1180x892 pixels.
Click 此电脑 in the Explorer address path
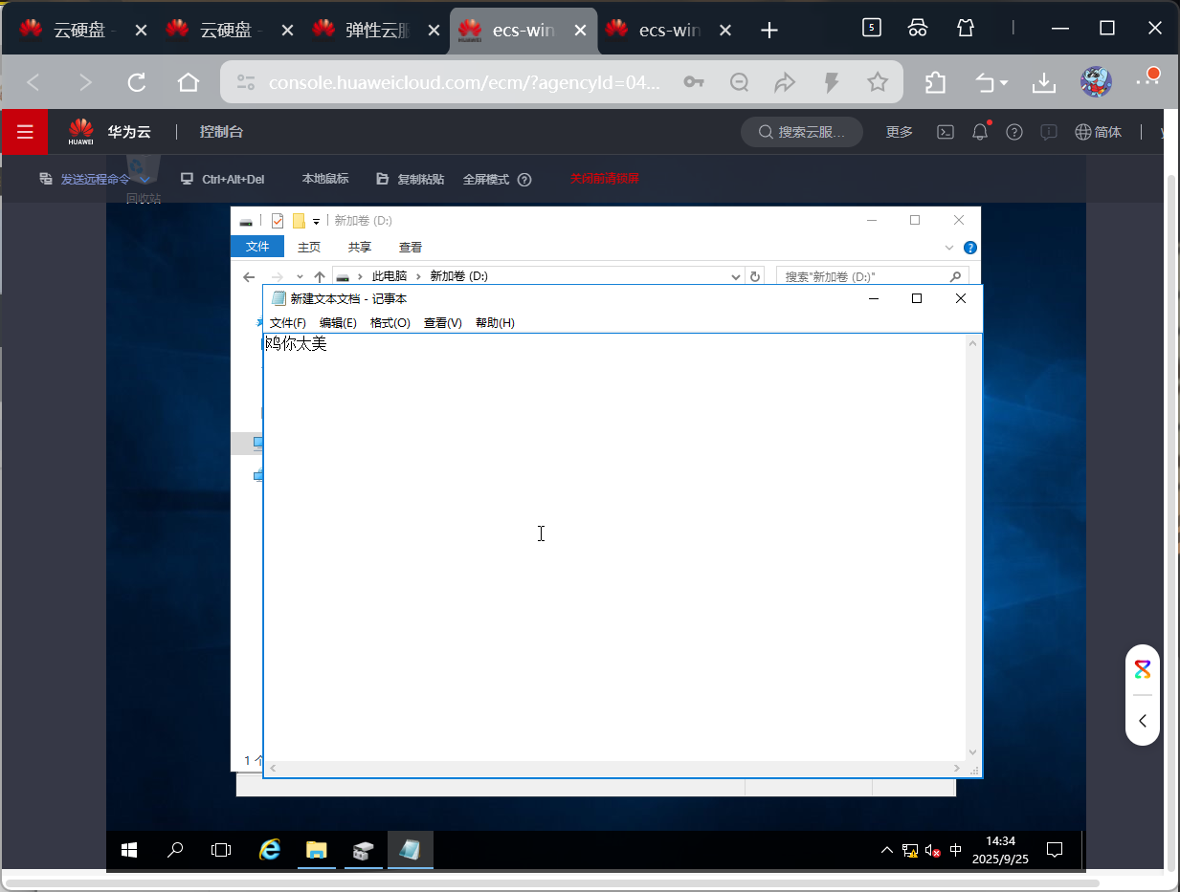pyautogui.click(x=390, y=276)
